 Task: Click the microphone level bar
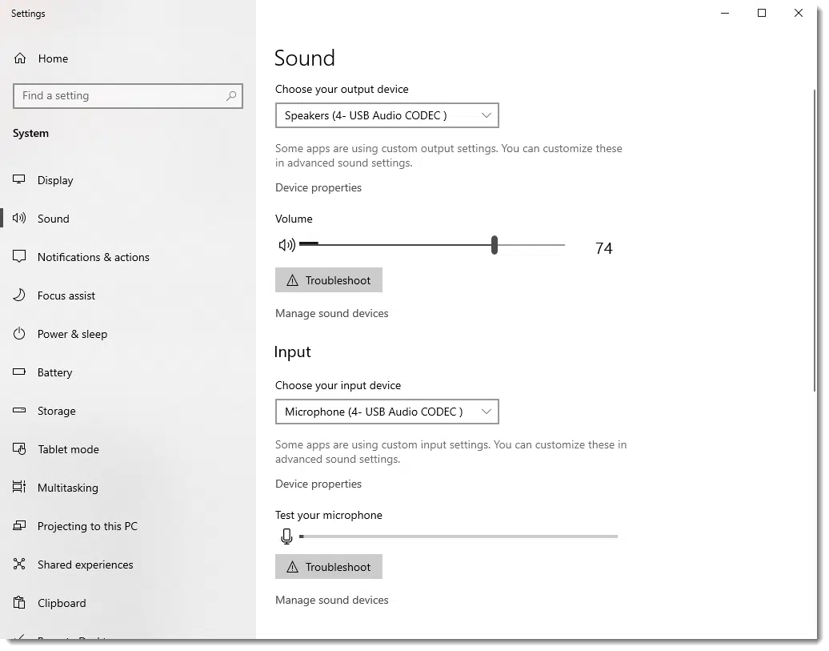(x=459, y=536)
